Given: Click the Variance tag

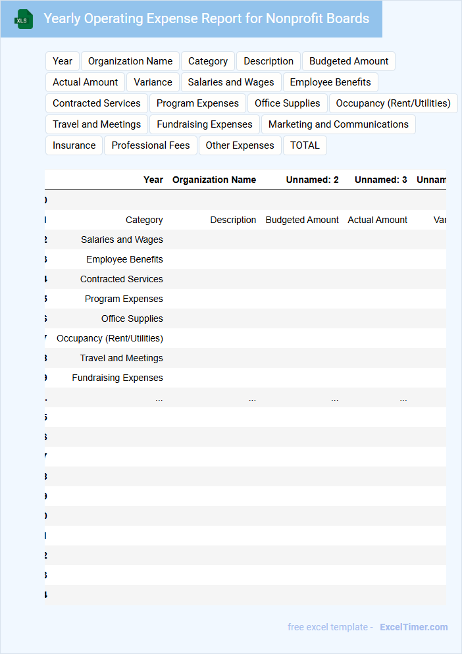Looking at the screenshot, I should (153, 82).
